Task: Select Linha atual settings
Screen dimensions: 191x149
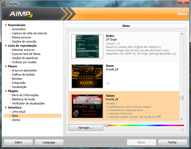Action: pyautogui.click(x=18, y=112)
